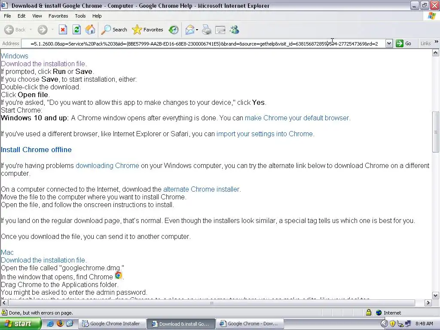
Task: Click the Go button
Action: pyautogui.click(x=403, y=43)
